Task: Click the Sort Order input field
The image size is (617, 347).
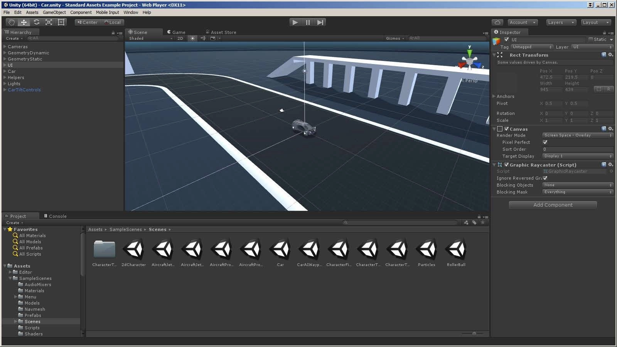Action: [x=577, y=149]
